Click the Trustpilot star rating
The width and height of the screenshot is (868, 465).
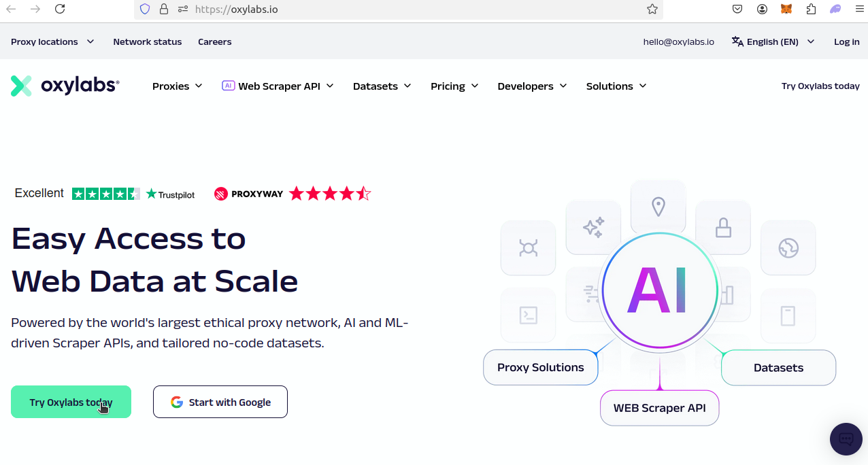pos(106,194)
